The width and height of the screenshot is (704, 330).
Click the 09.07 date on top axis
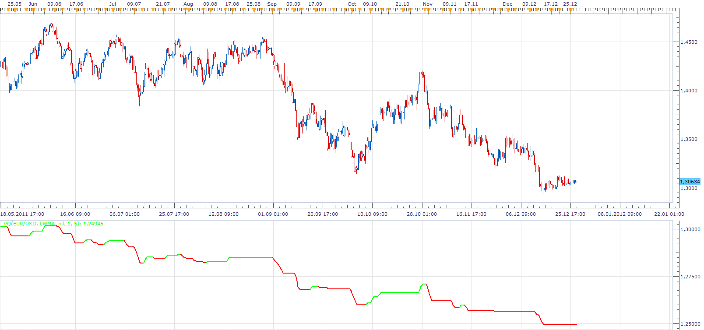pyautogui.click(x=134, y=4)
